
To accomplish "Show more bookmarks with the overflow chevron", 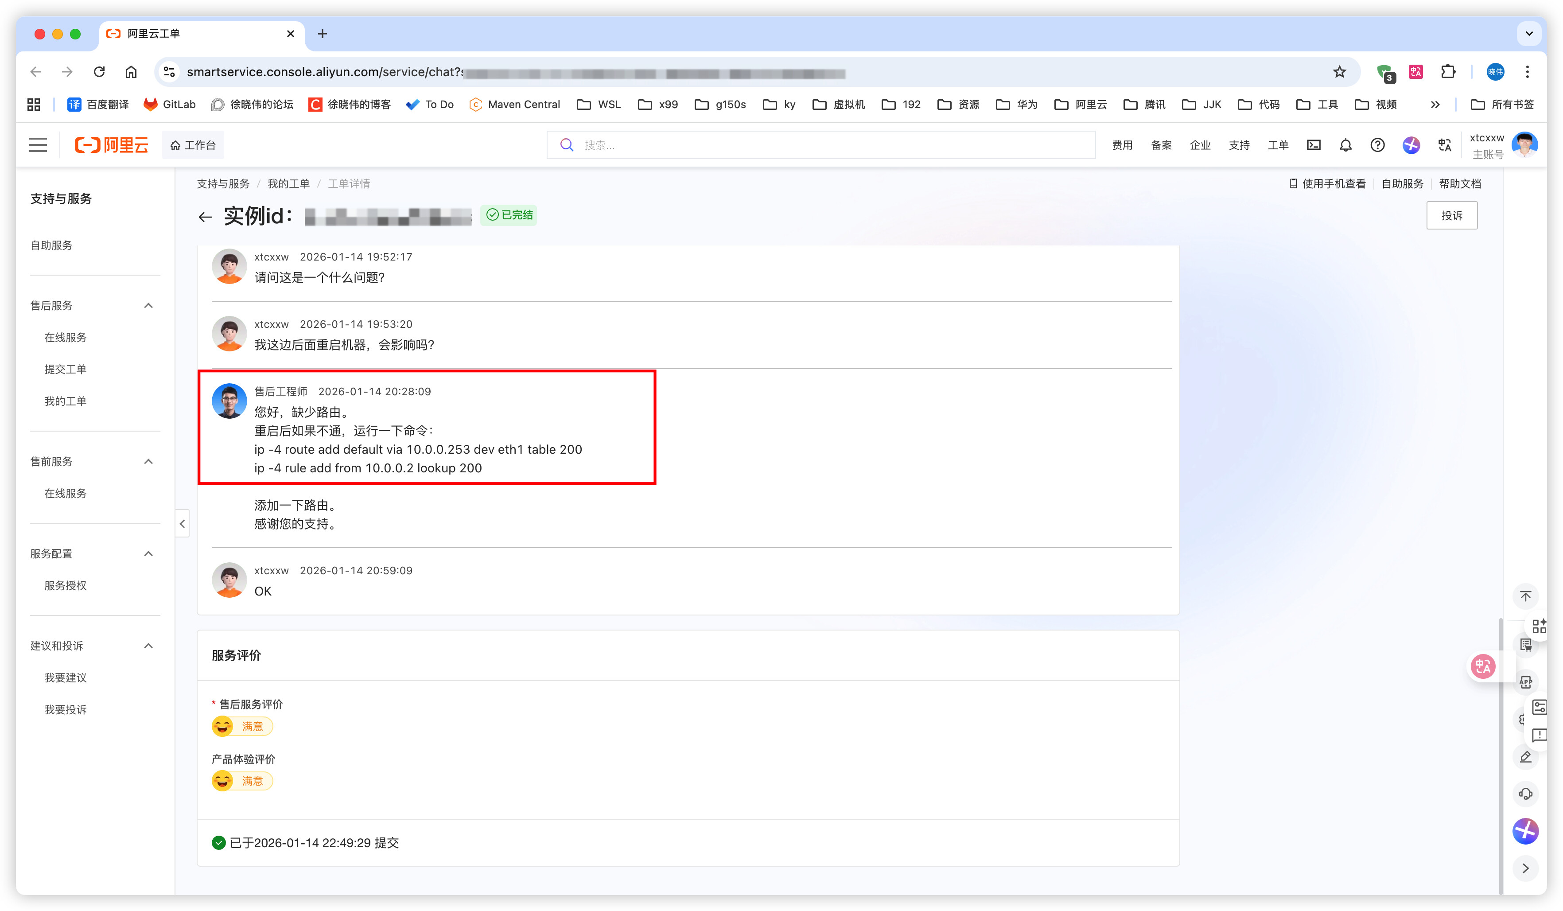I will pyautogui.click(x=1435, y=104).
